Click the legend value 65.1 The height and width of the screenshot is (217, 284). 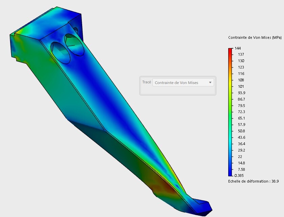[242, 118]
